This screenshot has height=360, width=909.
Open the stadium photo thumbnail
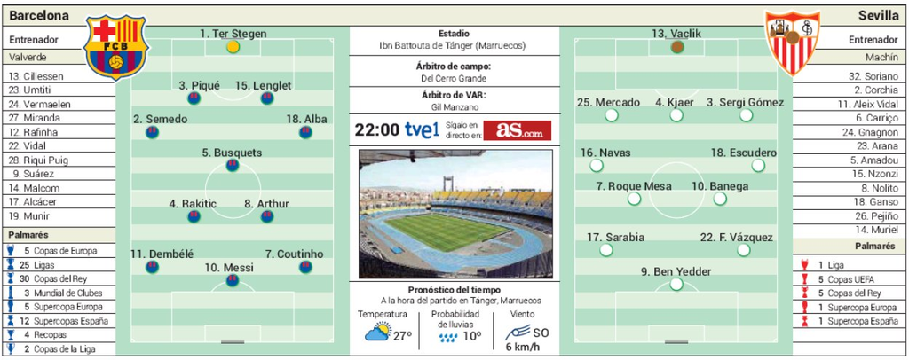[454, 213]
